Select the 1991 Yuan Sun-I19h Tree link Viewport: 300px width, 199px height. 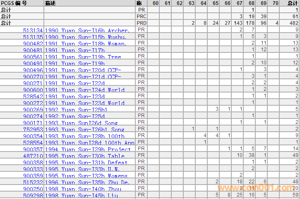(x=83, y=57)
